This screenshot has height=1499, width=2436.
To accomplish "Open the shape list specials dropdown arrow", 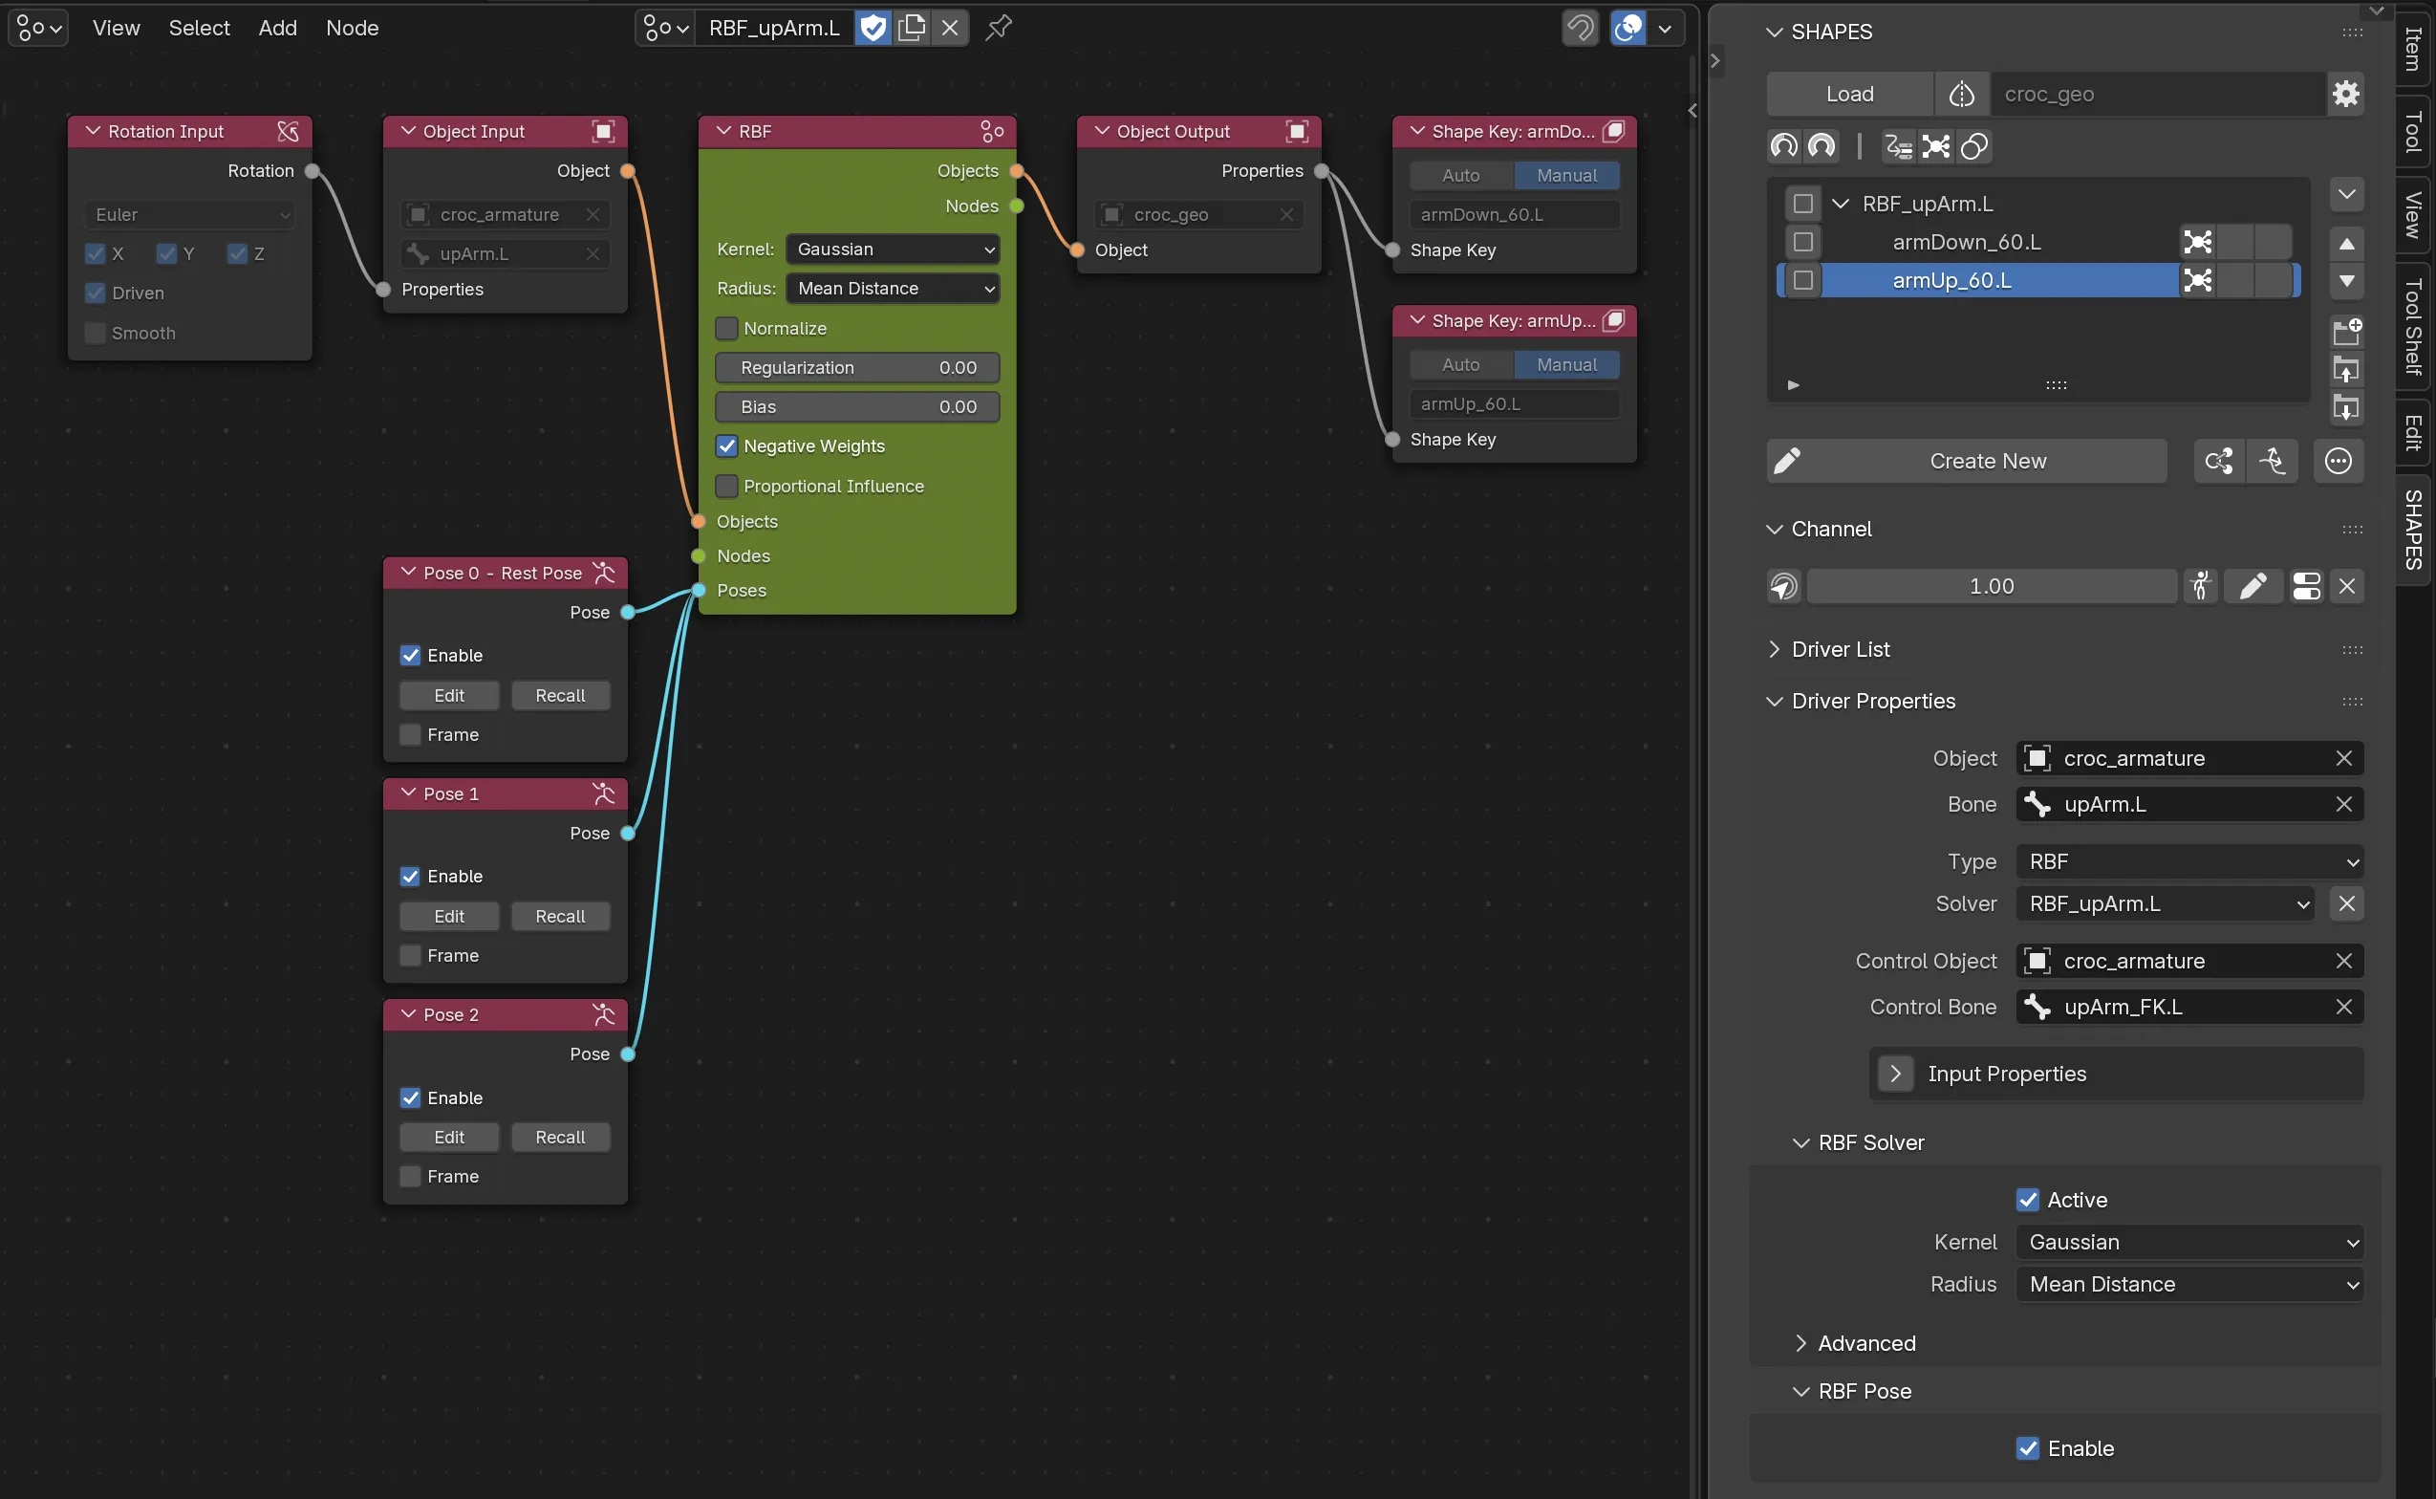I will pos(2346,194).
